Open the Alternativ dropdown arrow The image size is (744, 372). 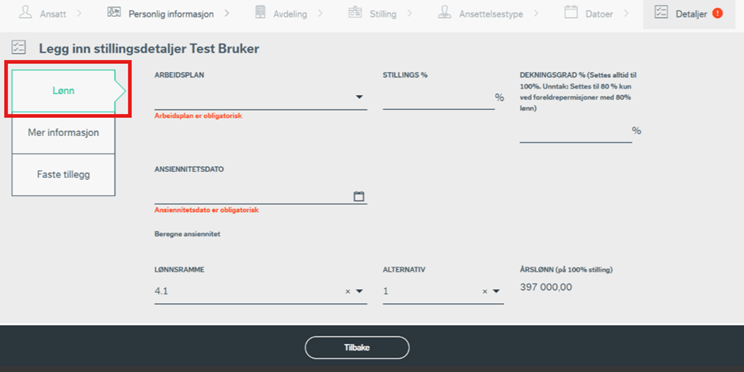click(496, 291)
